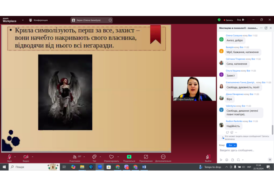Open the Конференция tab in title bar
The width and height of the screenshot is (274, 186).
(39, 20)
